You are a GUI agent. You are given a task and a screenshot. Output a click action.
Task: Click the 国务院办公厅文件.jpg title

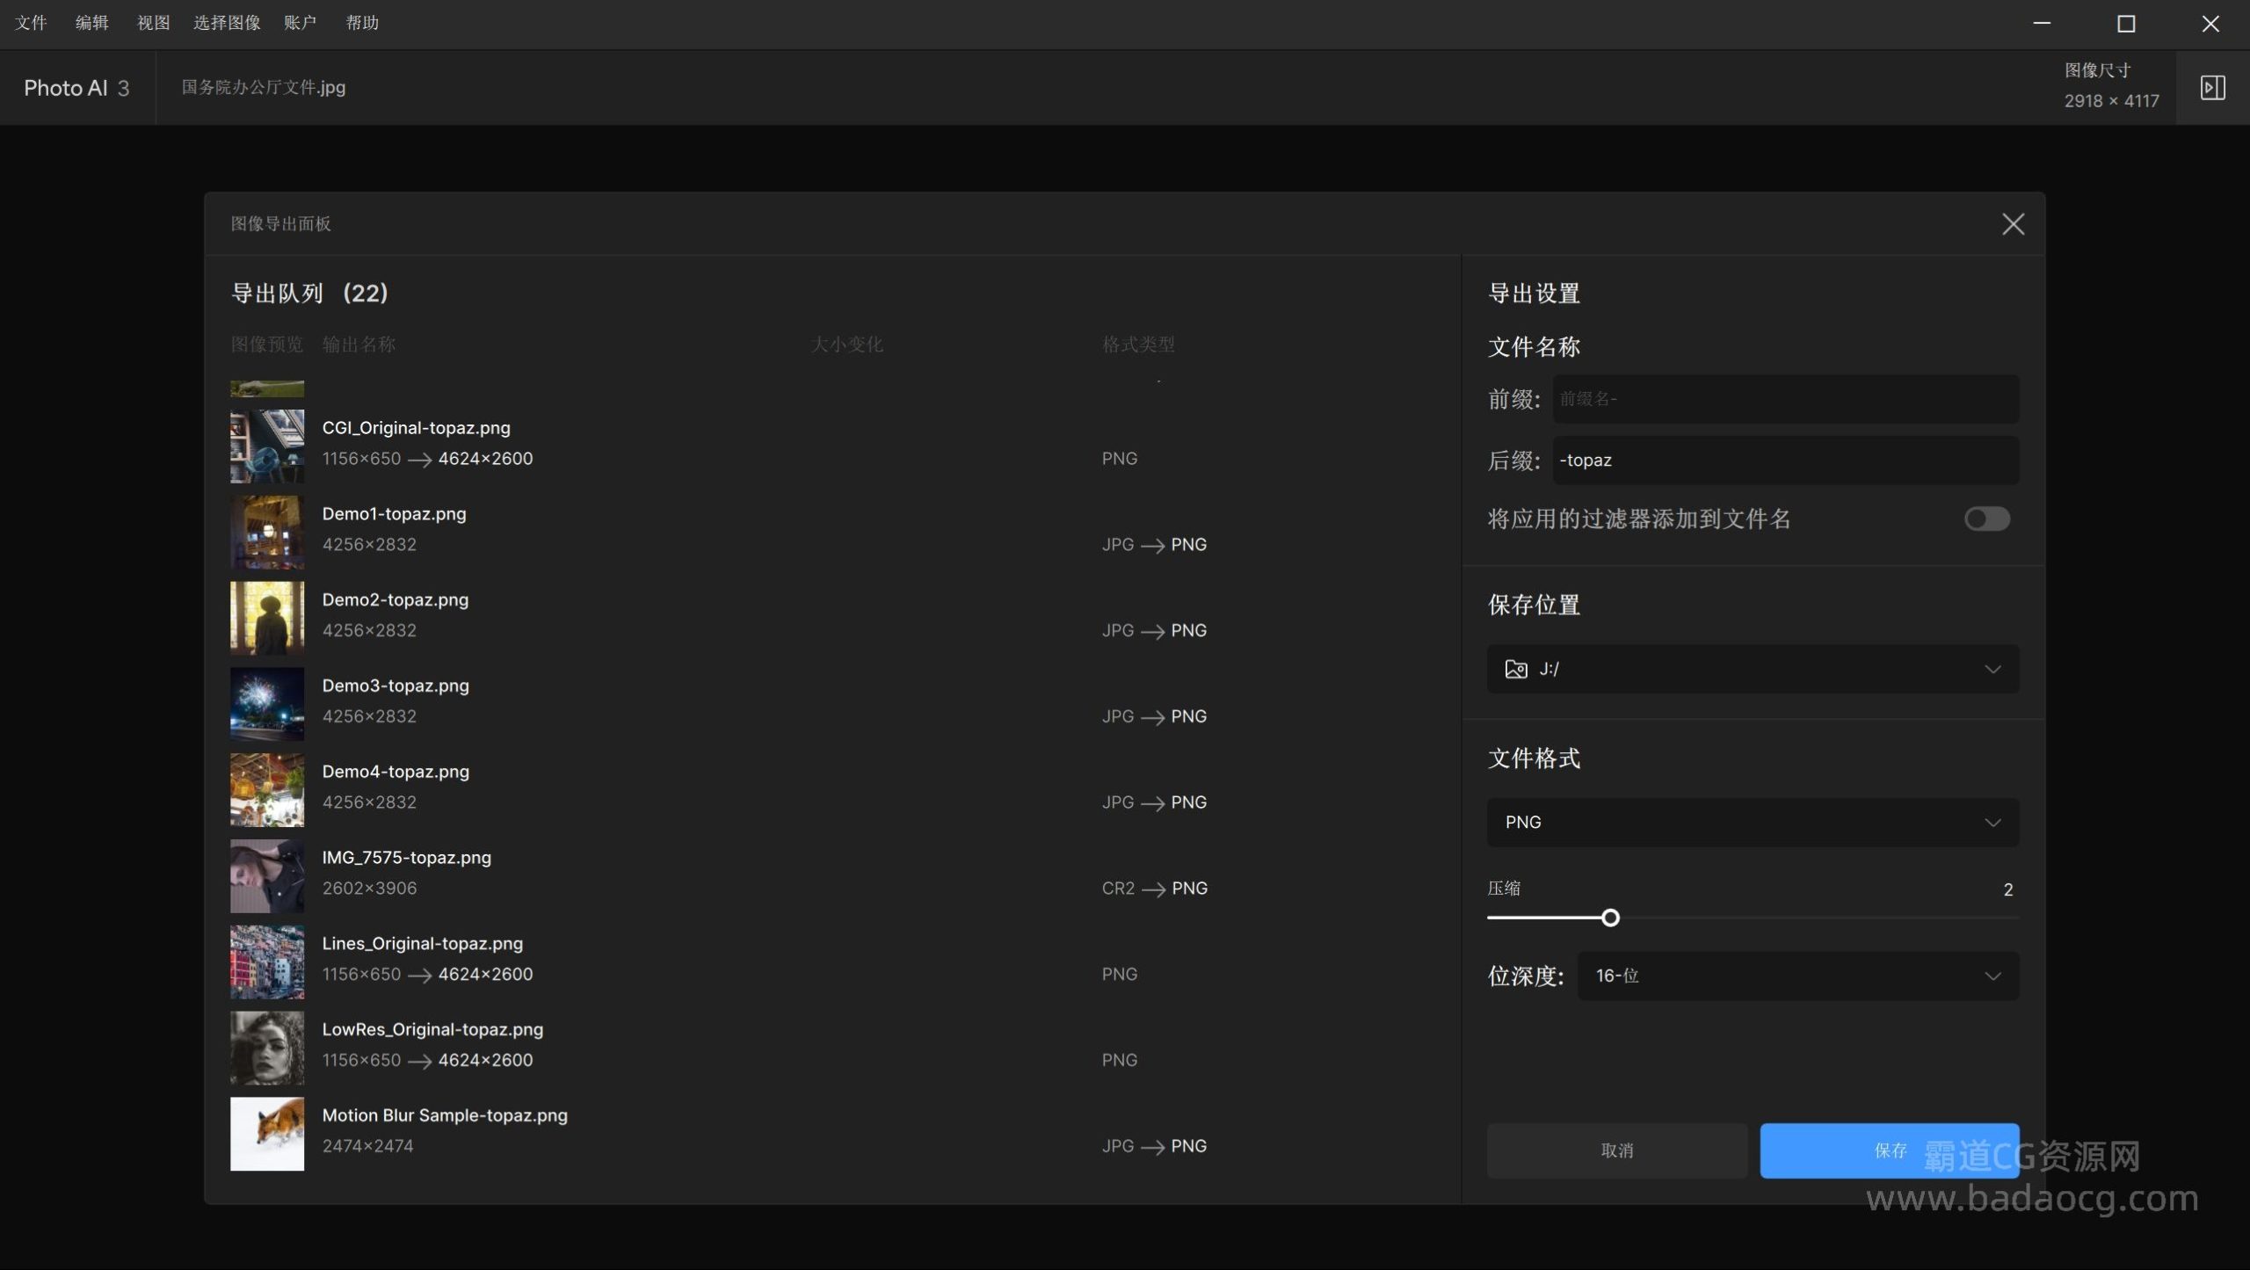pyautogui.click(x=264, y=87)
